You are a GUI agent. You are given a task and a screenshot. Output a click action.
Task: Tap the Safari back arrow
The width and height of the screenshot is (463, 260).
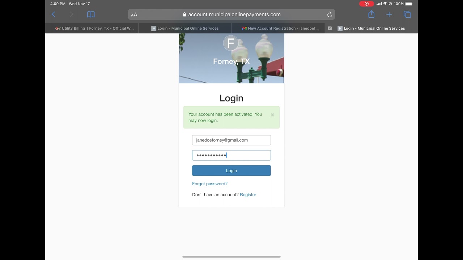[54, 14]
